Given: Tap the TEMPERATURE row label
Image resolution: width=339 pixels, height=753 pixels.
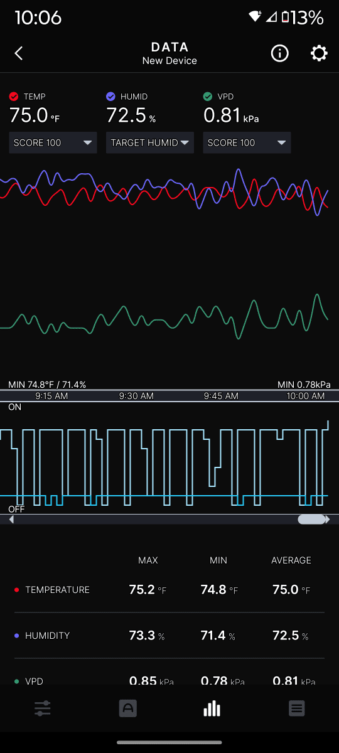Looking at the screenshot, I should (x=57, y=590).
